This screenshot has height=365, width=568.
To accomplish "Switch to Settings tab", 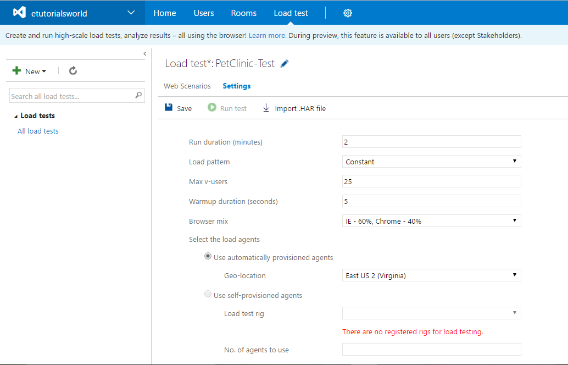I will 237,86.
